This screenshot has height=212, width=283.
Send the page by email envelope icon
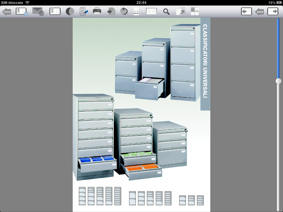point(38,12)
